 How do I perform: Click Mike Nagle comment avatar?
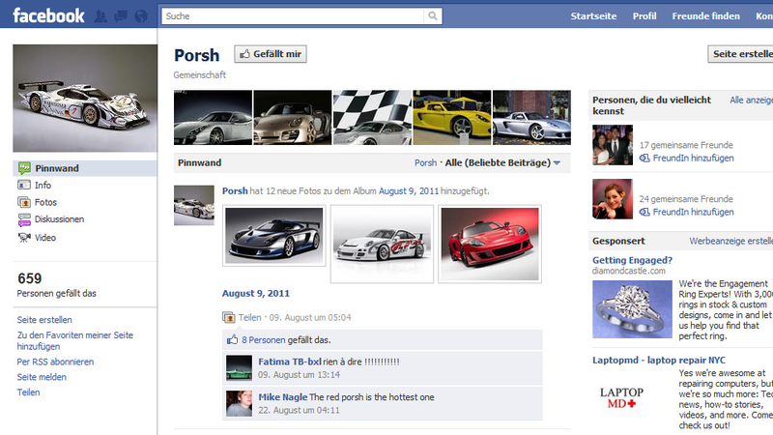239,403
